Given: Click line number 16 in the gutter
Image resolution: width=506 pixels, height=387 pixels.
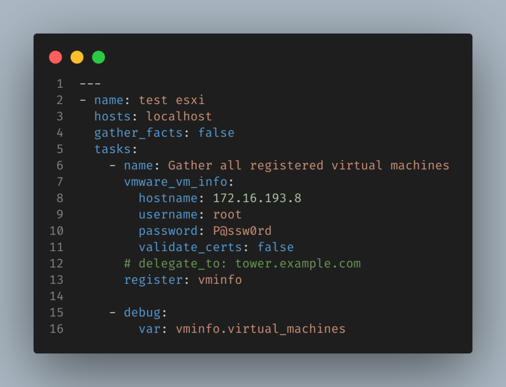Looking at the screenshot, I should (x=56, y=329).
